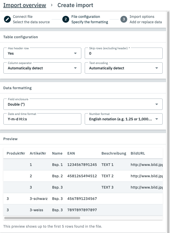170x233 pixels.
Task: Click the BildURL cell in the Bsp. 2 row
Action: [x=146, y=176]
